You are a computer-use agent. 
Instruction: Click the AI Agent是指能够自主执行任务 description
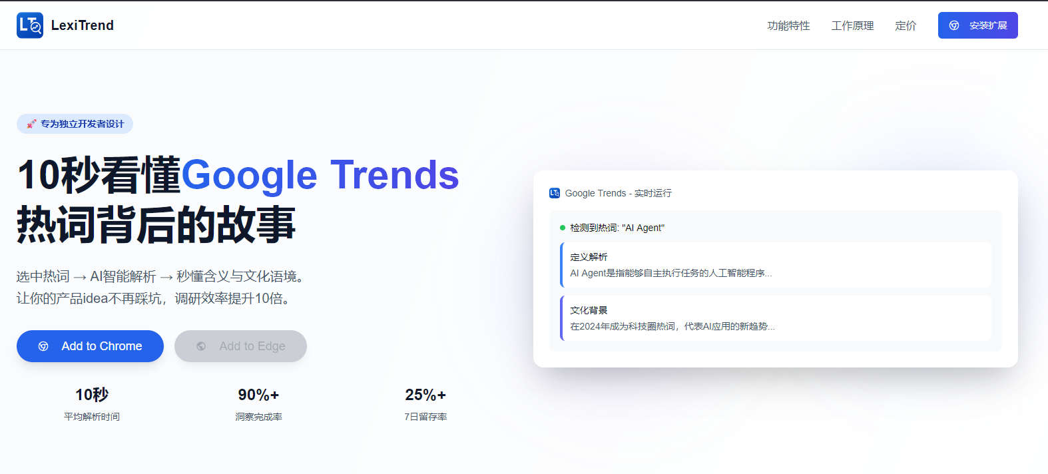point(671,273)
